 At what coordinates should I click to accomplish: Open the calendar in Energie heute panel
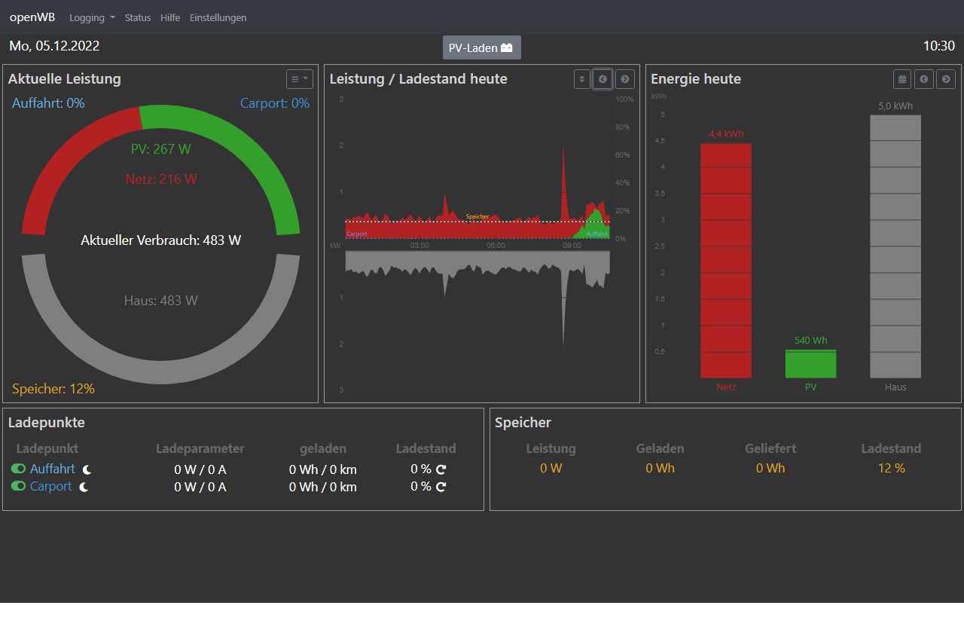point(901,79)
